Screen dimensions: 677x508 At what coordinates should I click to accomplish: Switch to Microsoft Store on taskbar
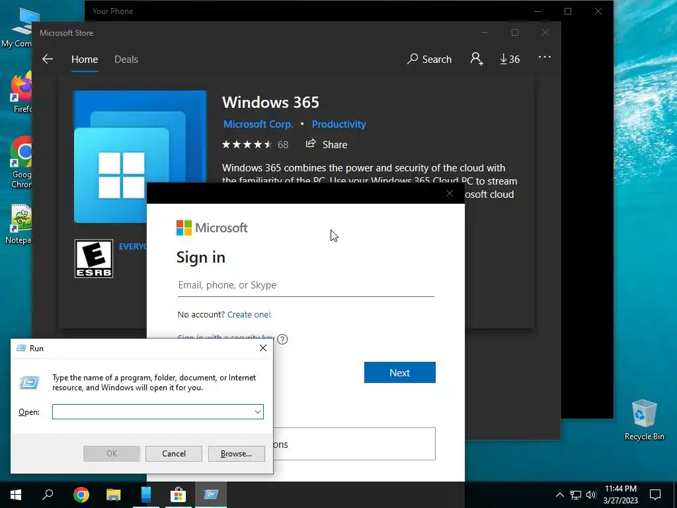click(x=178, y=495)
